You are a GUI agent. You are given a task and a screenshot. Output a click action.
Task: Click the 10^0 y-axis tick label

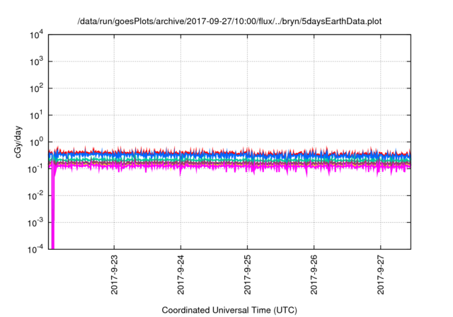[36, 142]
